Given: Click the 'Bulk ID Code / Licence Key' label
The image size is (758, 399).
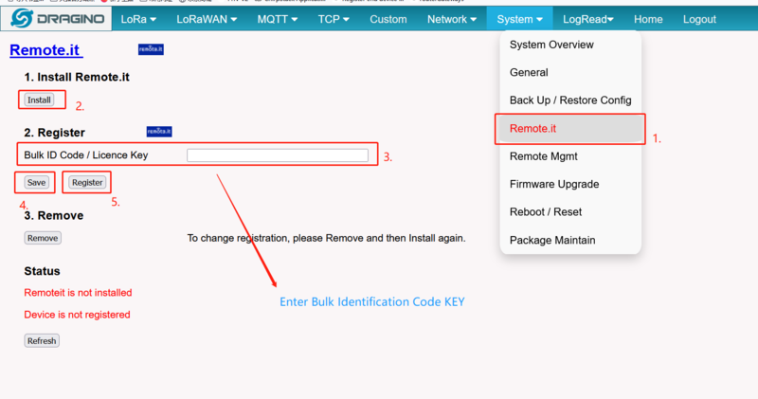Looking at the screenshot, I should [x=86, y=155].
